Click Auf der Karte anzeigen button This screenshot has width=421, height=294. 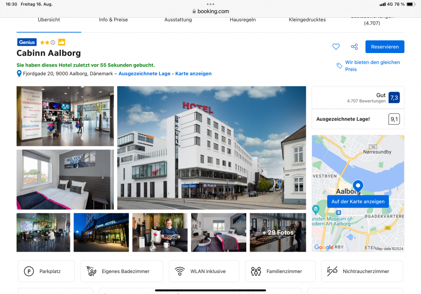click(x=358, y=201)
